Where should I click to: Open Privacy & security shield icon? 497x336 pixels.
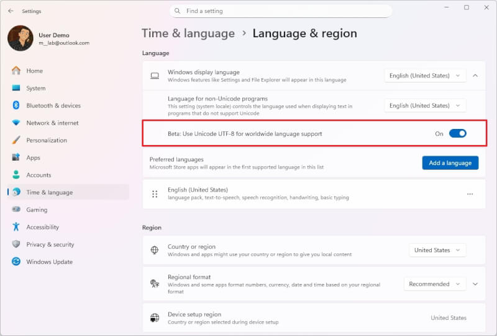(x=16, y=244)
